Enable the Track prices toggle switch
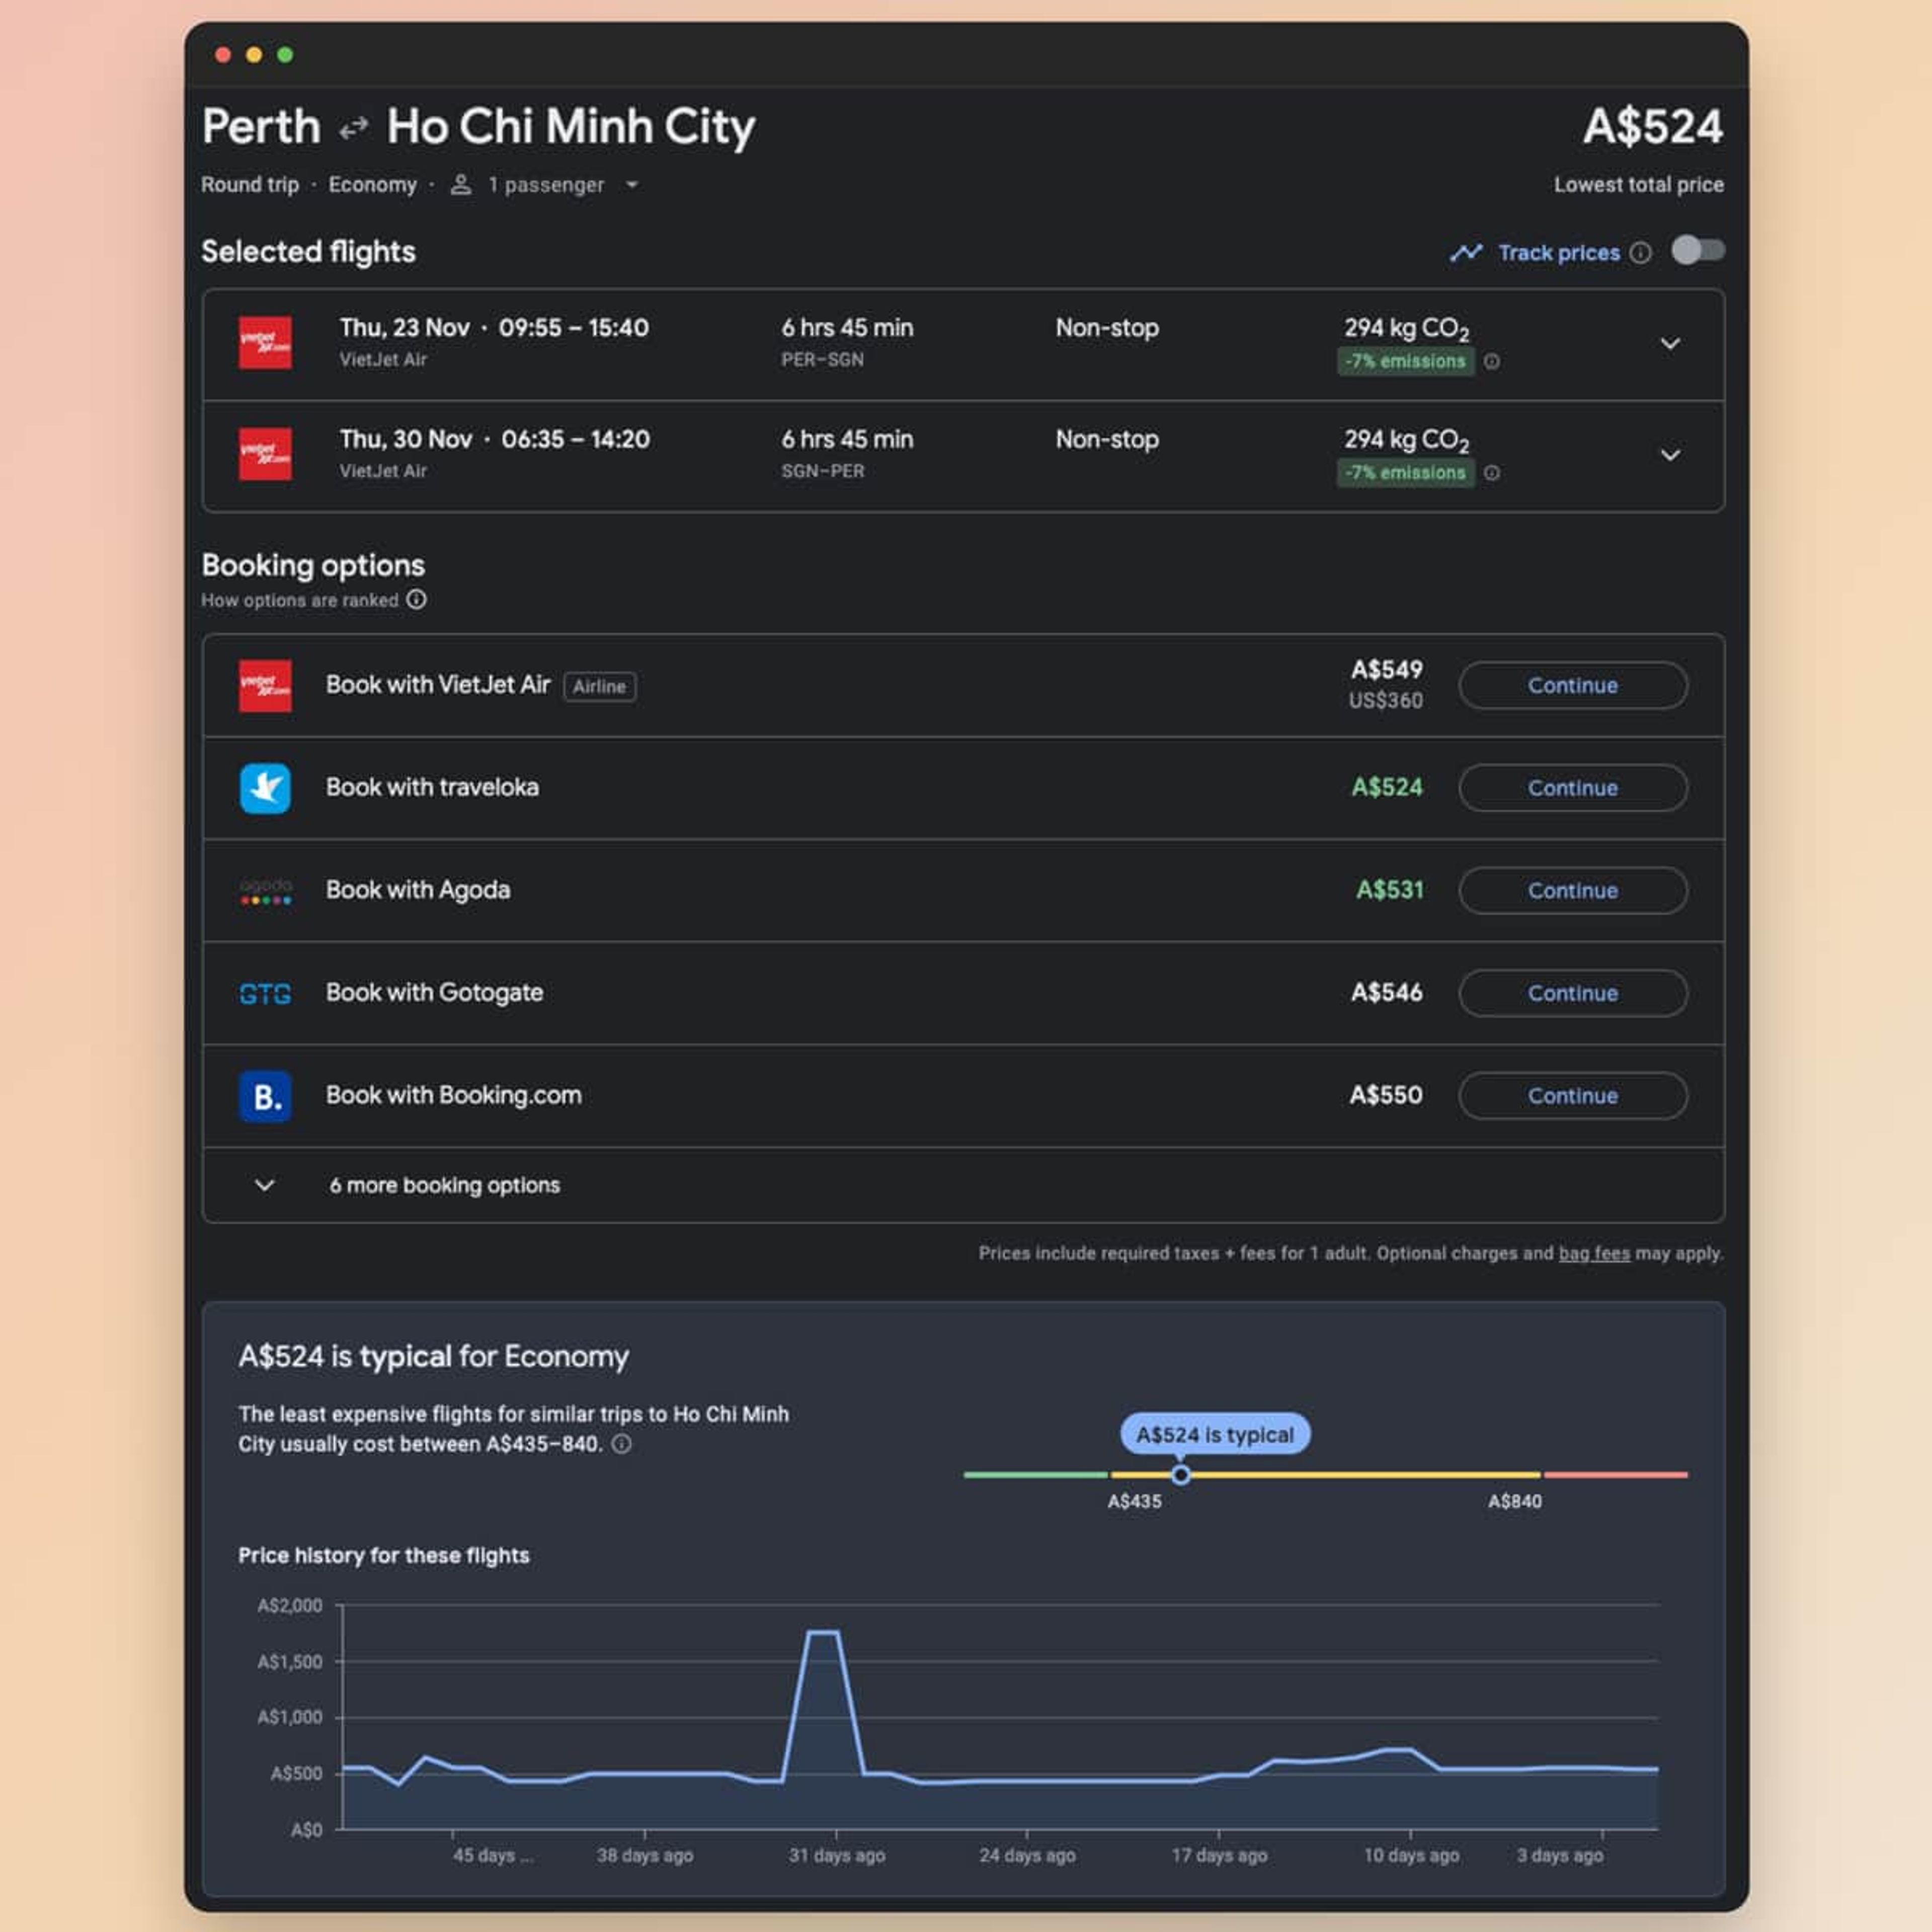 (1697, 250)
